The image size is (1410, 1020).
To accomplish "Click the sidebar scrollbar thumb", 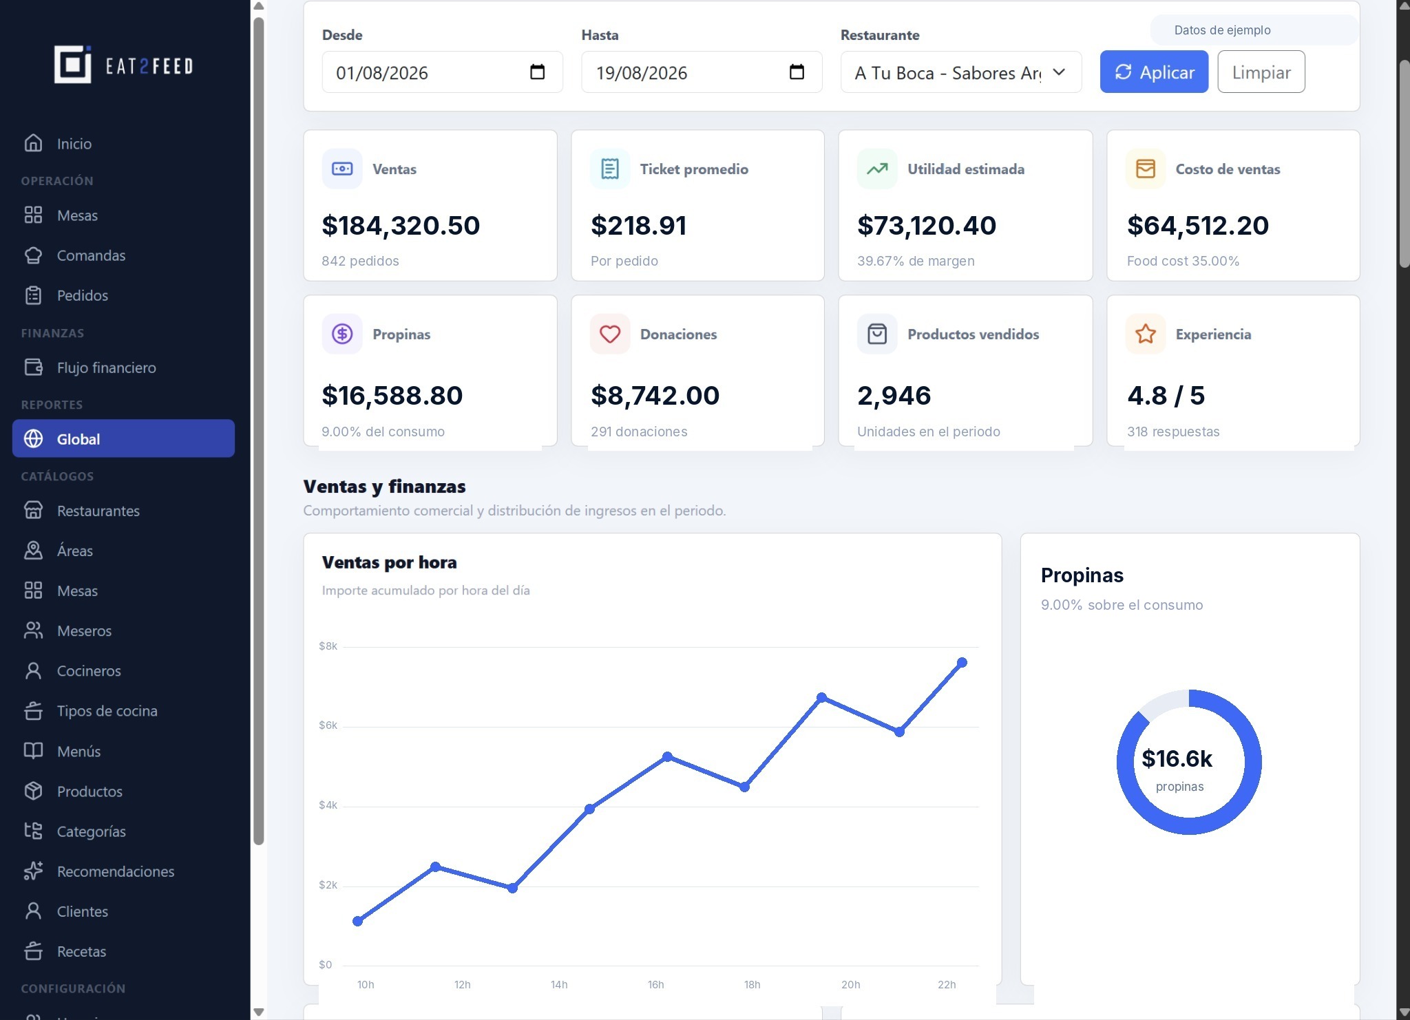I will tap(259, 431).
